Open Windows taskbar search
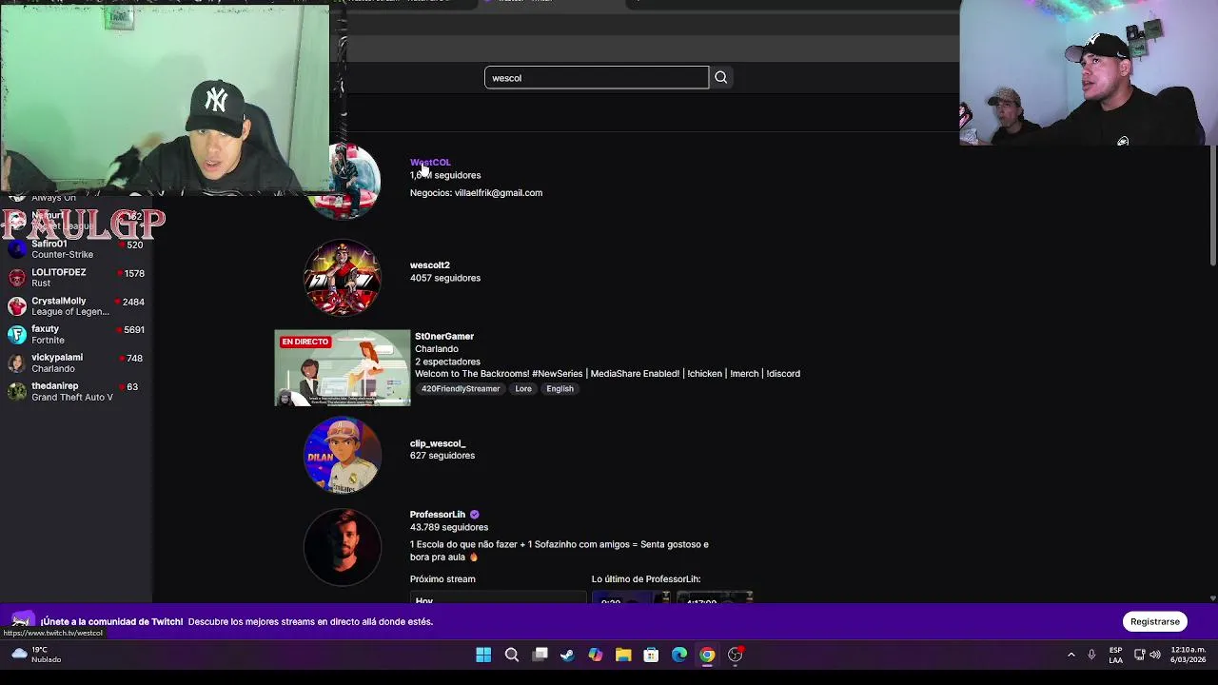 [512, 655]
